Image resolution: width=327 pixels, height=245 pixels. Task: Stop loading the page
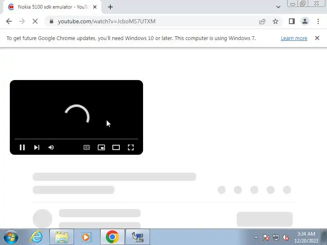(35, 21)
